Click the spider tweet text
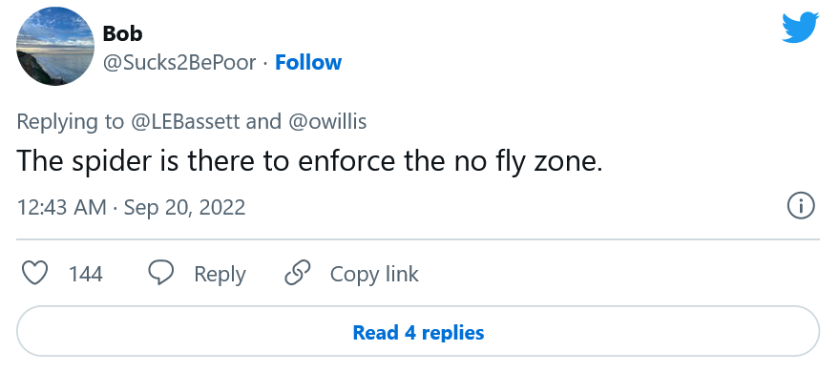The height and width of the screenshot is (372, 839). (310, 160)
